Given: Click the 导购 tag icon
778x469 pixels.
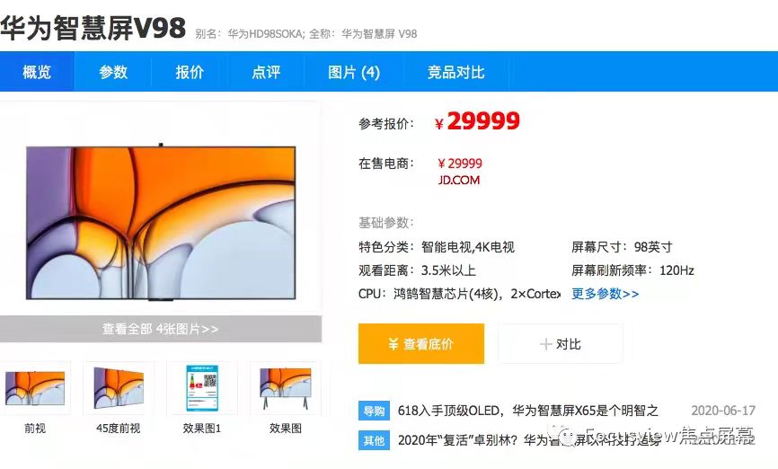Looking at the screenshot, I should pos(374,411).
